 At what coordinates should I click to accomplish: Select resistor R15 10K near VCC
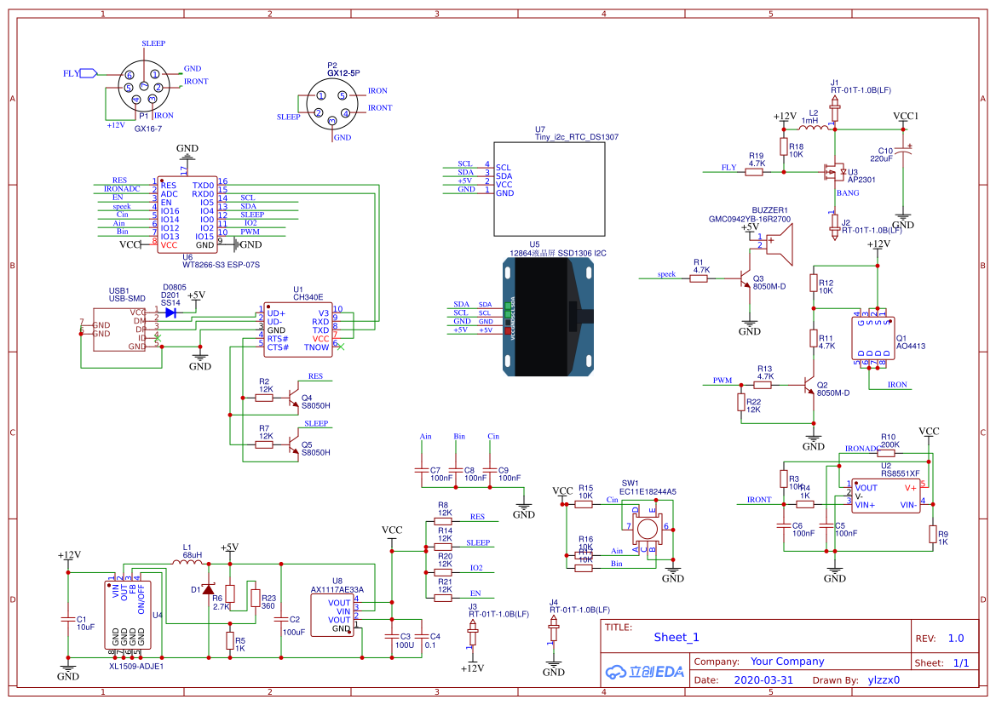pyautogui.click(x=584, y=504)
